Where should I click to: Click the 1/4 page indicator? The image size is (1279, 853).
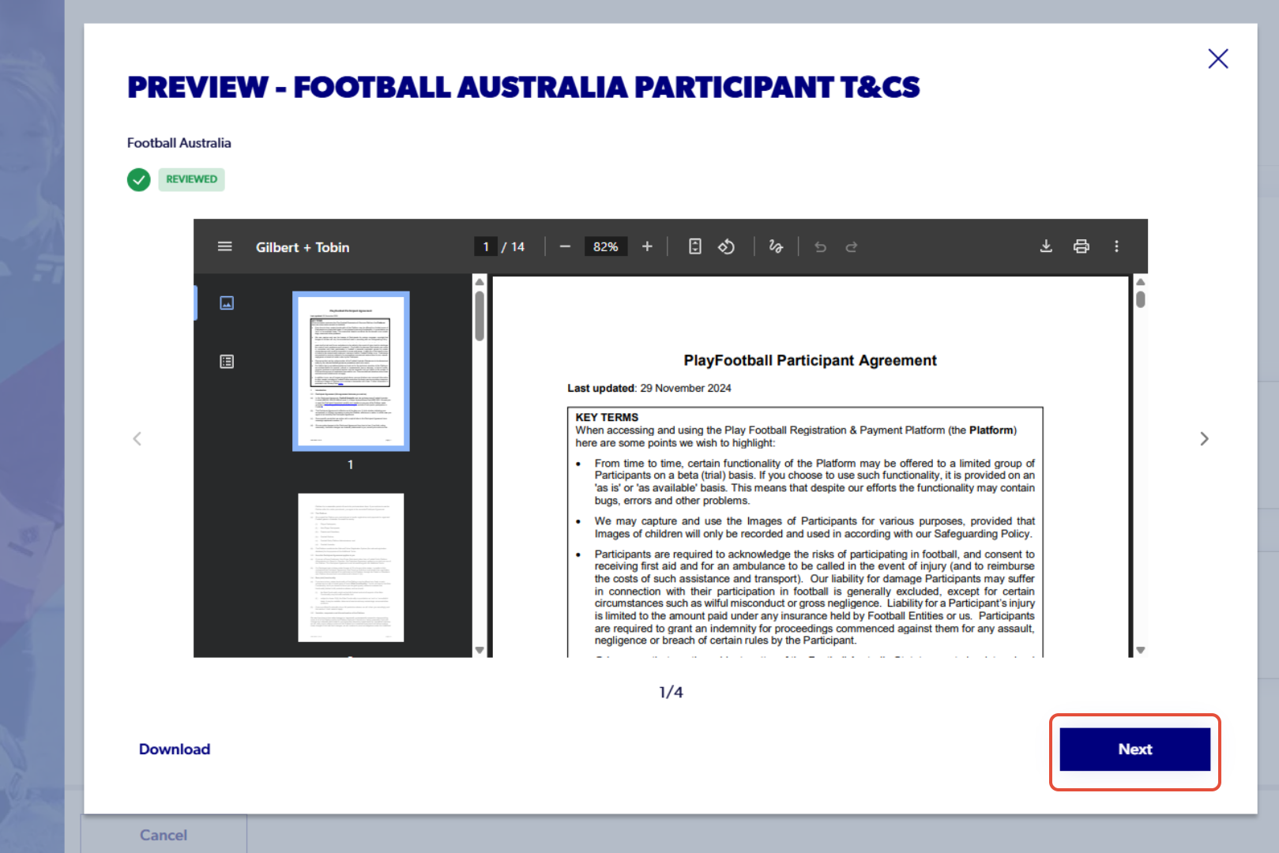pyautogui.click(x=671, y=692)
